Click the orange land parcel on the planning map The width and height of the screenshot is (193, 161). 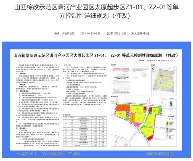click(123, 108)
